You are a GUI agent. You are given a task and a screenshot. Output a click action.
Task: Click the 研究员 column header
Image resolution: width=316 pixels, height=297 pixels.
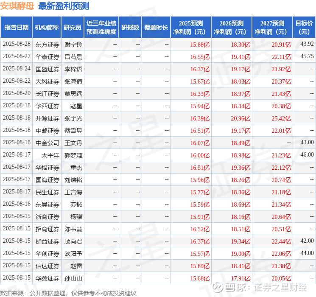click(73, 28)
